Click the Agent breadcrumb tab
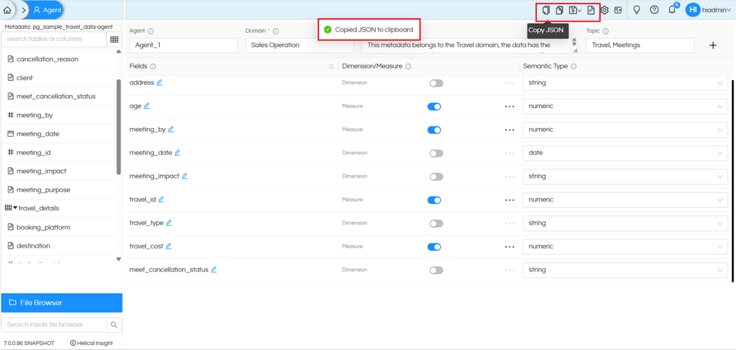This screenshot has height=350, width=736. tap(46, 10)
